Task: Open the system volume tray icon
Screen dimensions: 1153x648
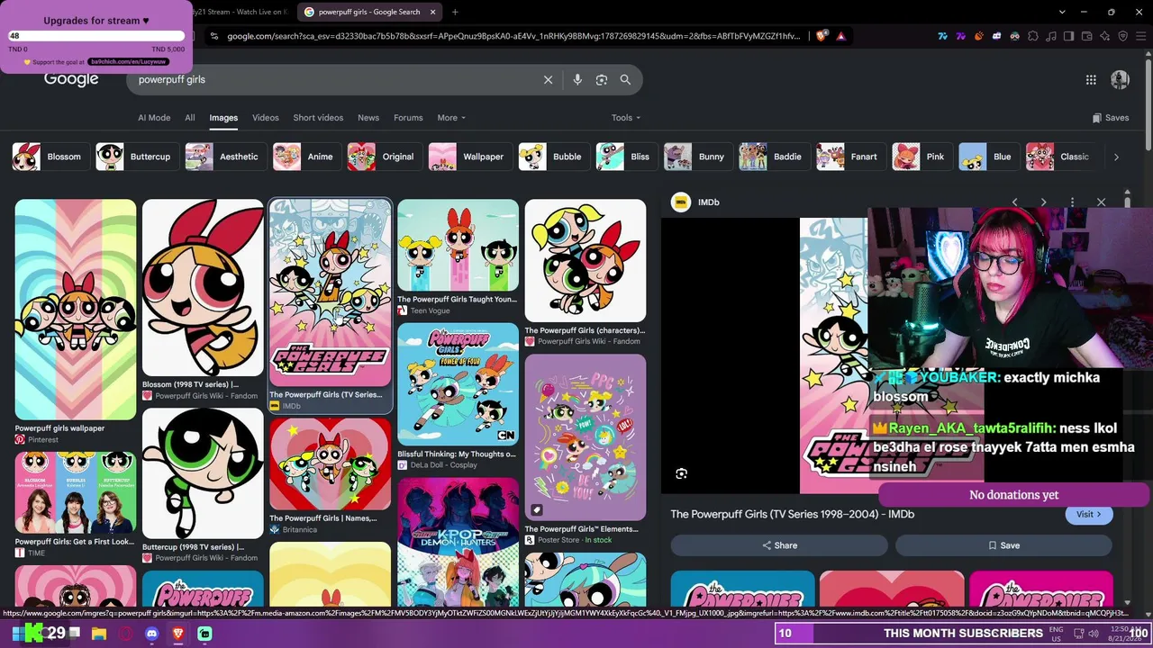Action: coord(1095,634)
